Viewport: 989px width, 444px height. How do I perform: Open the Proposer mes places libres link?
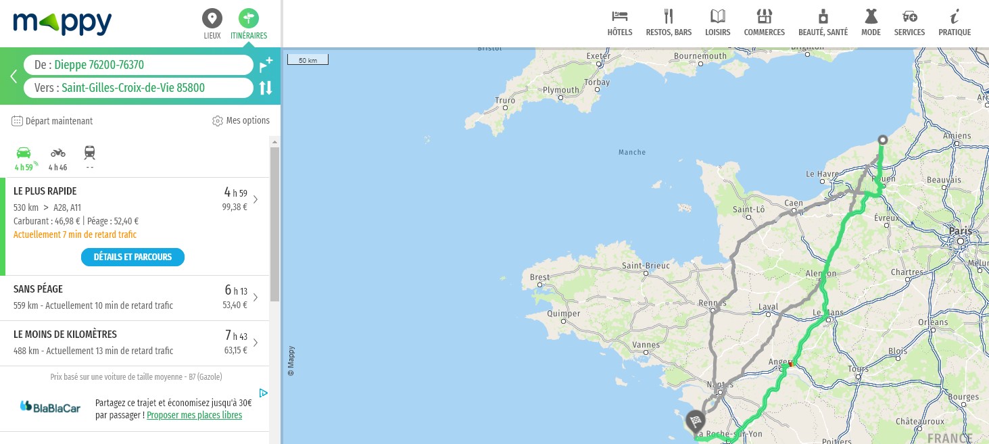point(194,415)
